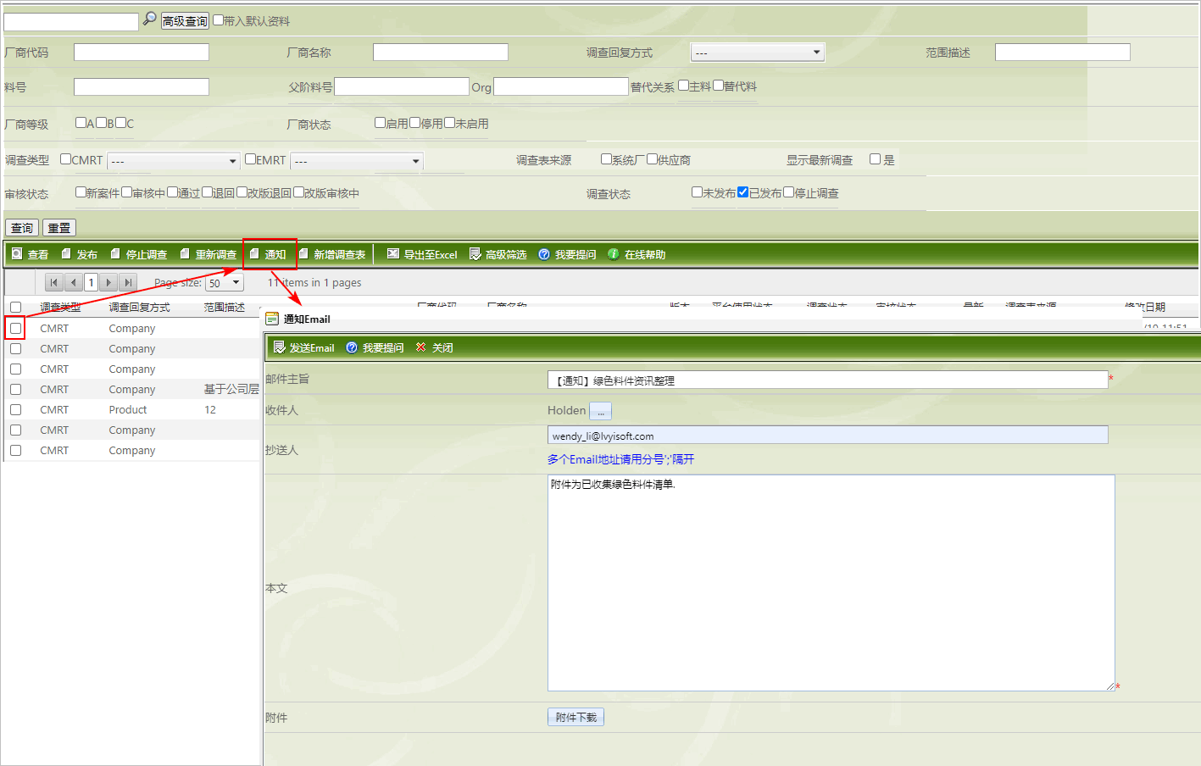Click 我要提问 icon in Email dialog
Image resolution: width=1201 pixels, height=766 pixels.
(x=352, y=347)
